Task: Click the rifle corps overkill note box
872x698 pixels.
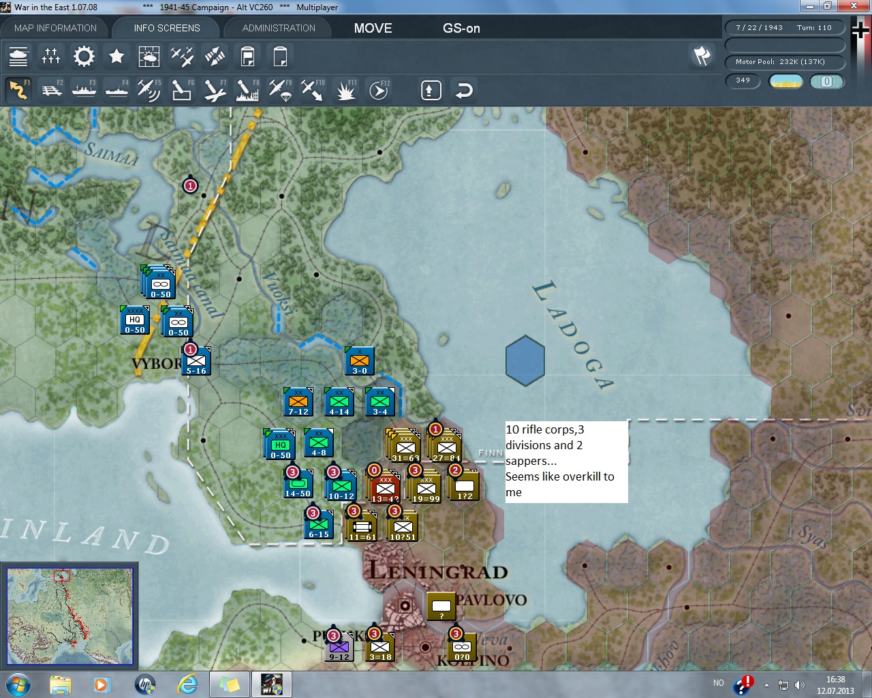Action: (566, 461)
